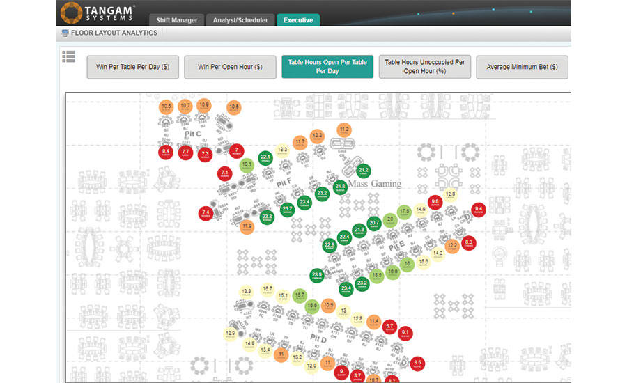Click the yellow 15.7 table marker
This screenshot has height=383, width=627.
point(267,290)
